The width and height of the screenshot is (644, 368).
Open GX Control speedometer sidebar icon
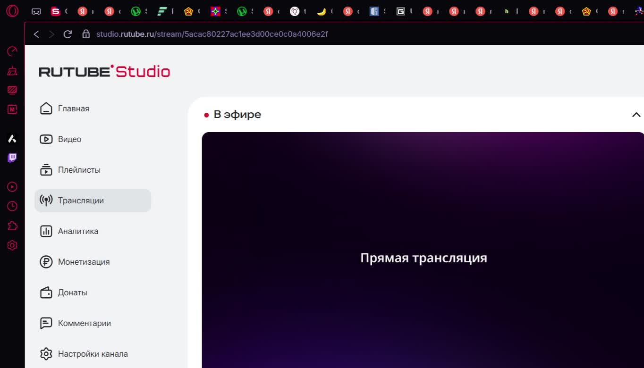click(12, 51)
